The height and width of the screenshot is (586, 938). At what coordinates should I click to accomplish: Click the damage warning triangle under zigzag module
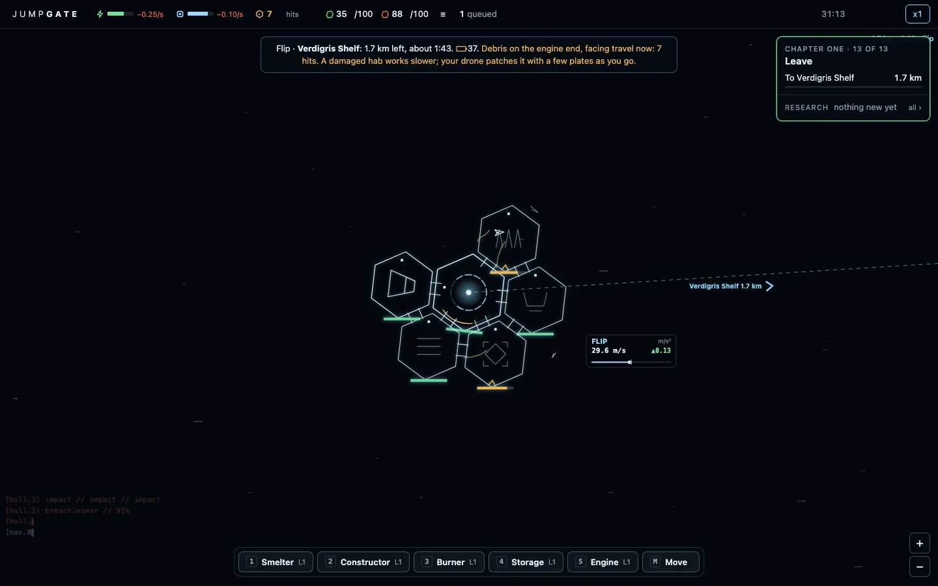(x=505, y=268)
